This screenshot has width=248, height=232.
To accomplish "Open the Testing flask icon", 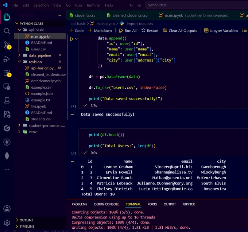I will pos(7,100).
